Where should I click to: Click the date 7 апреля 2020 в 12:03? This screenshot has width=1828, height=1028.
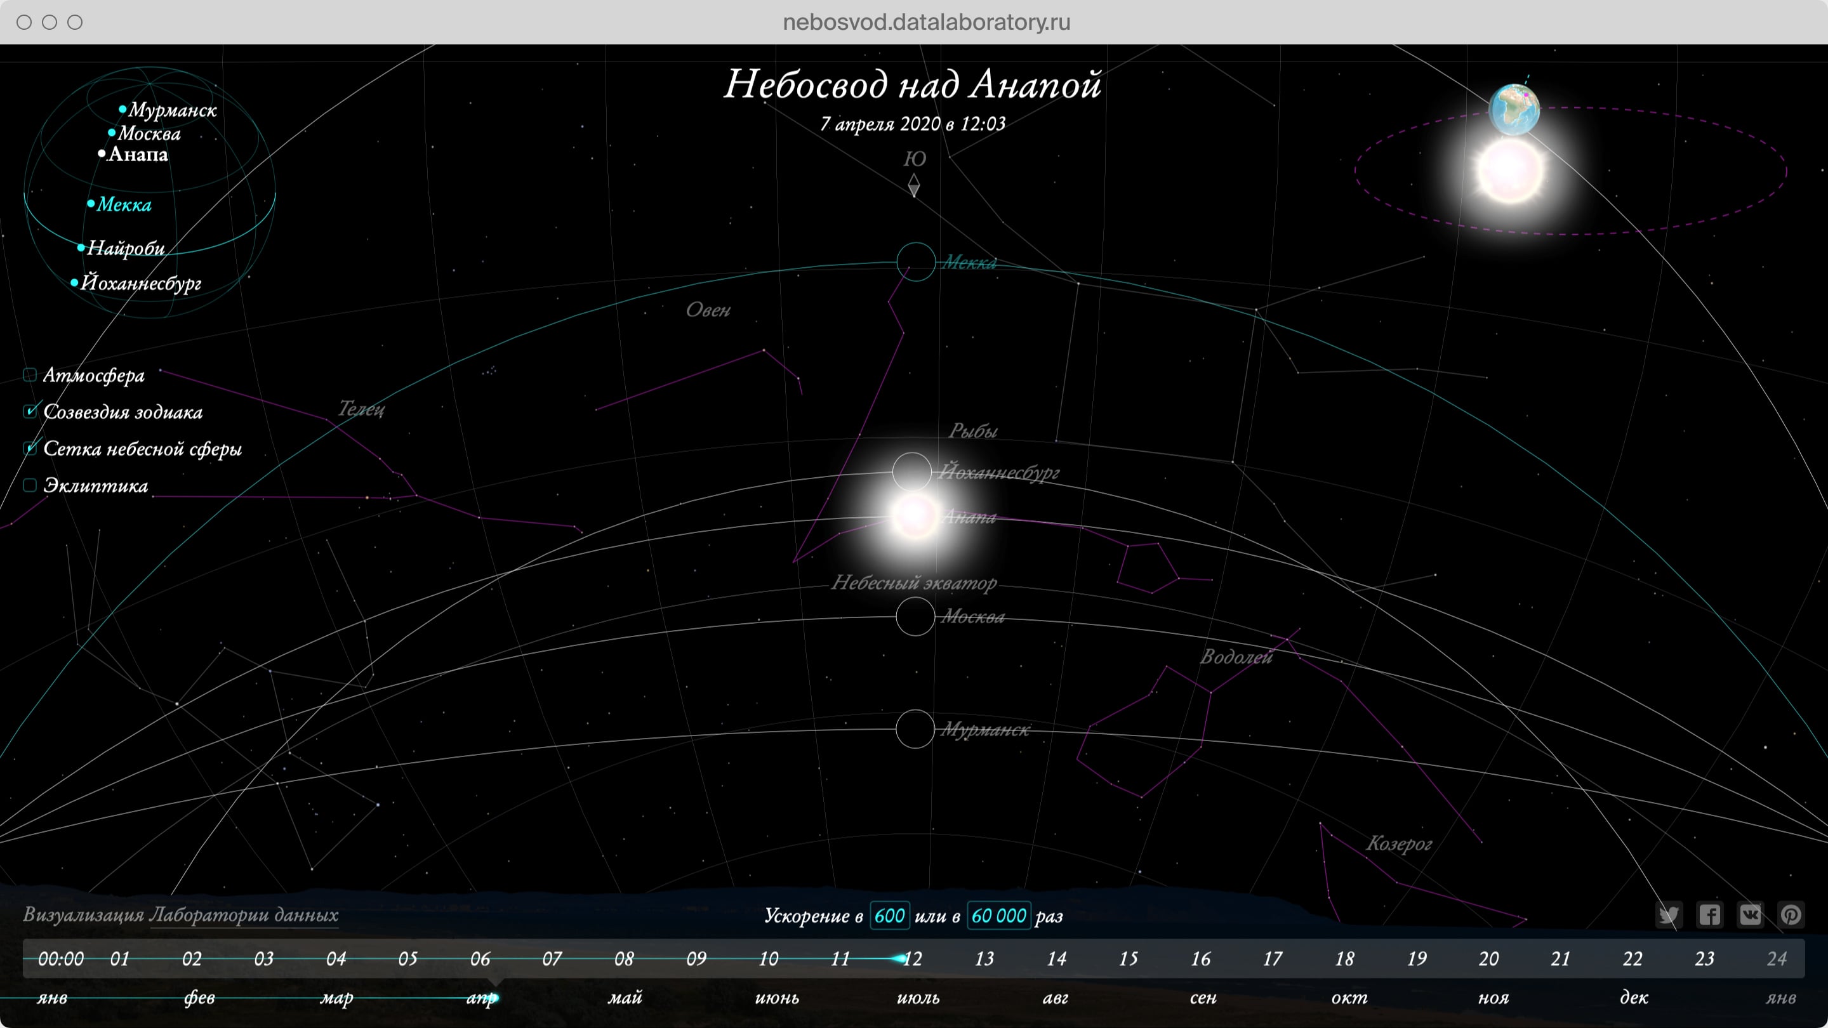913,124
